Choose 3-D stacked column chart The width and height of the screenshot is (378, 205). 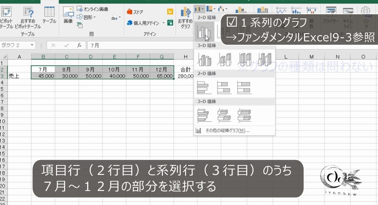click(x=224, y=59)
